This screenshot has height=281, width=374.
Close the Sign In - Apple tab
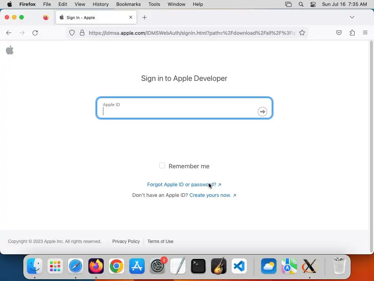coord(131,17)
